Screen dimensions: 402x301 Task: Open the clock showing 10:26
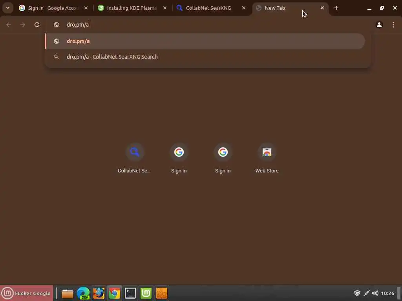pos(387,293)
